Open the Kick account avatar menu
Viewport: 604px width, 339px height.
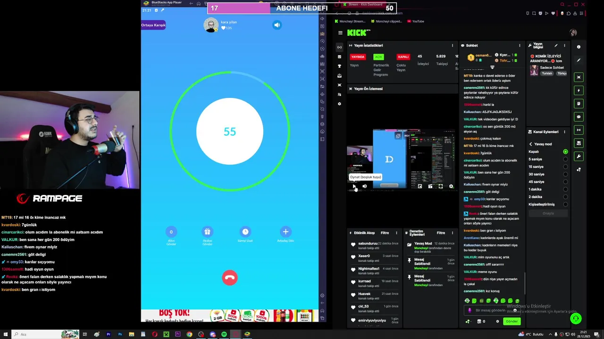pyautogui.click(x=573, y=32)
